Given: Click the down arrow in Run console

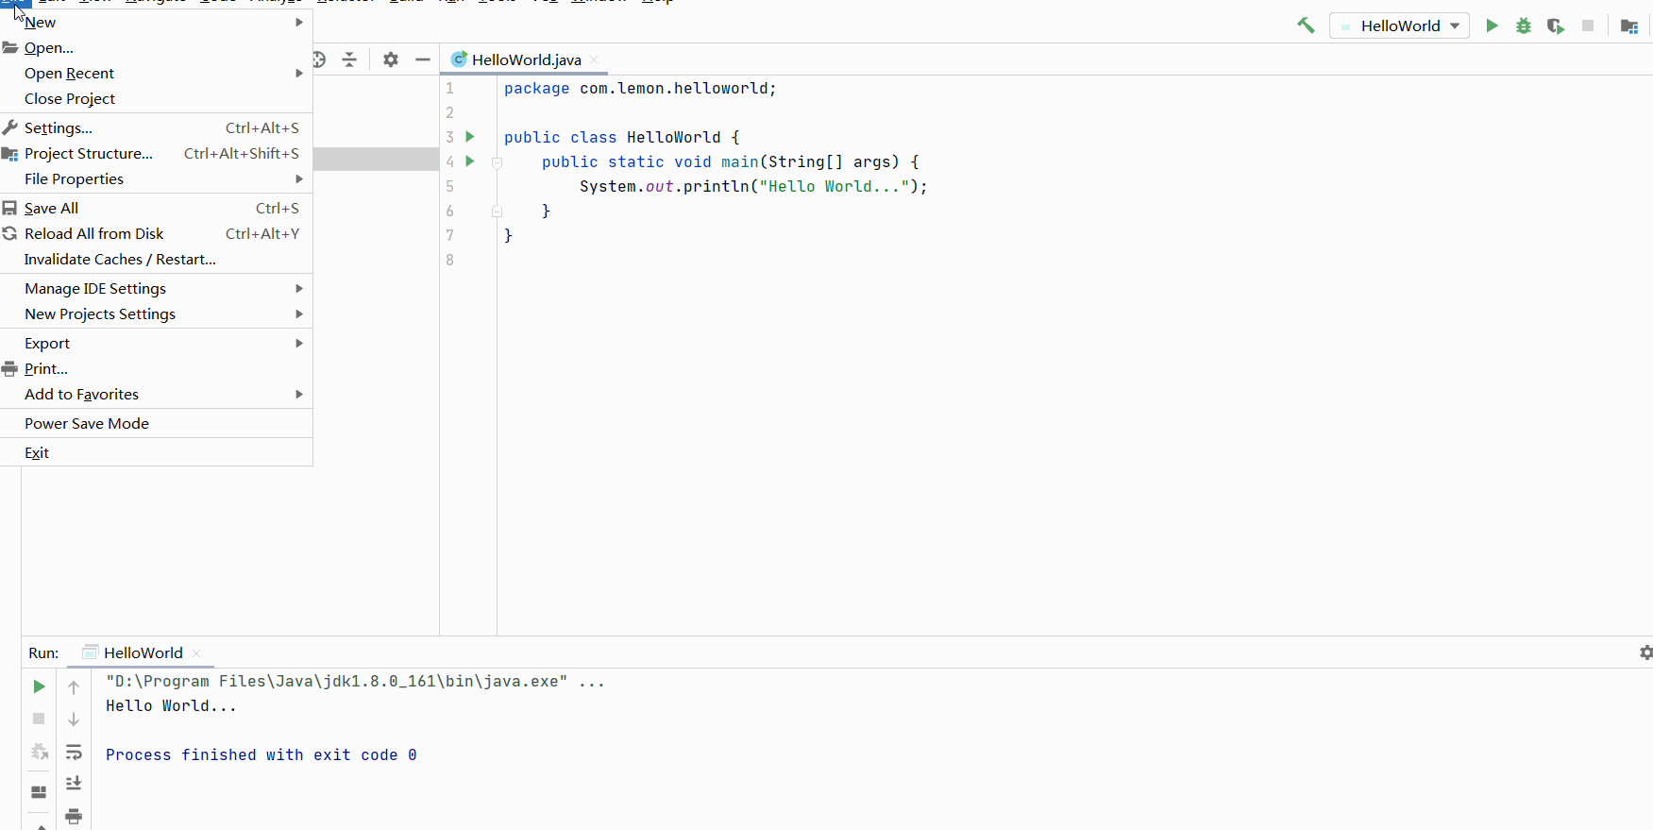Looking at the screenshot, I should click(x=74, y=720).
